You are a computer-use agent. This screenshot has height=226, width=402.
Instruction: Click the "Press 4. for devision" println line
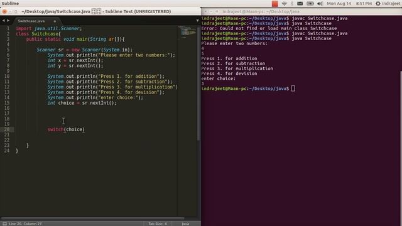[106, 92]
